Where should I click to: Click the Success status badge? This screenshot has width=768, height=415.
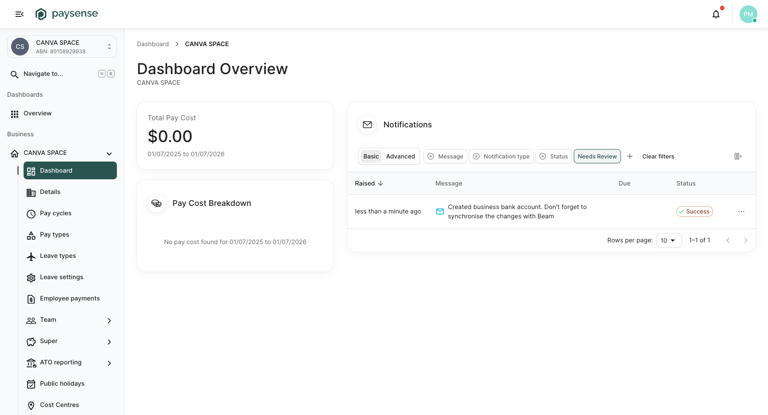695,212
